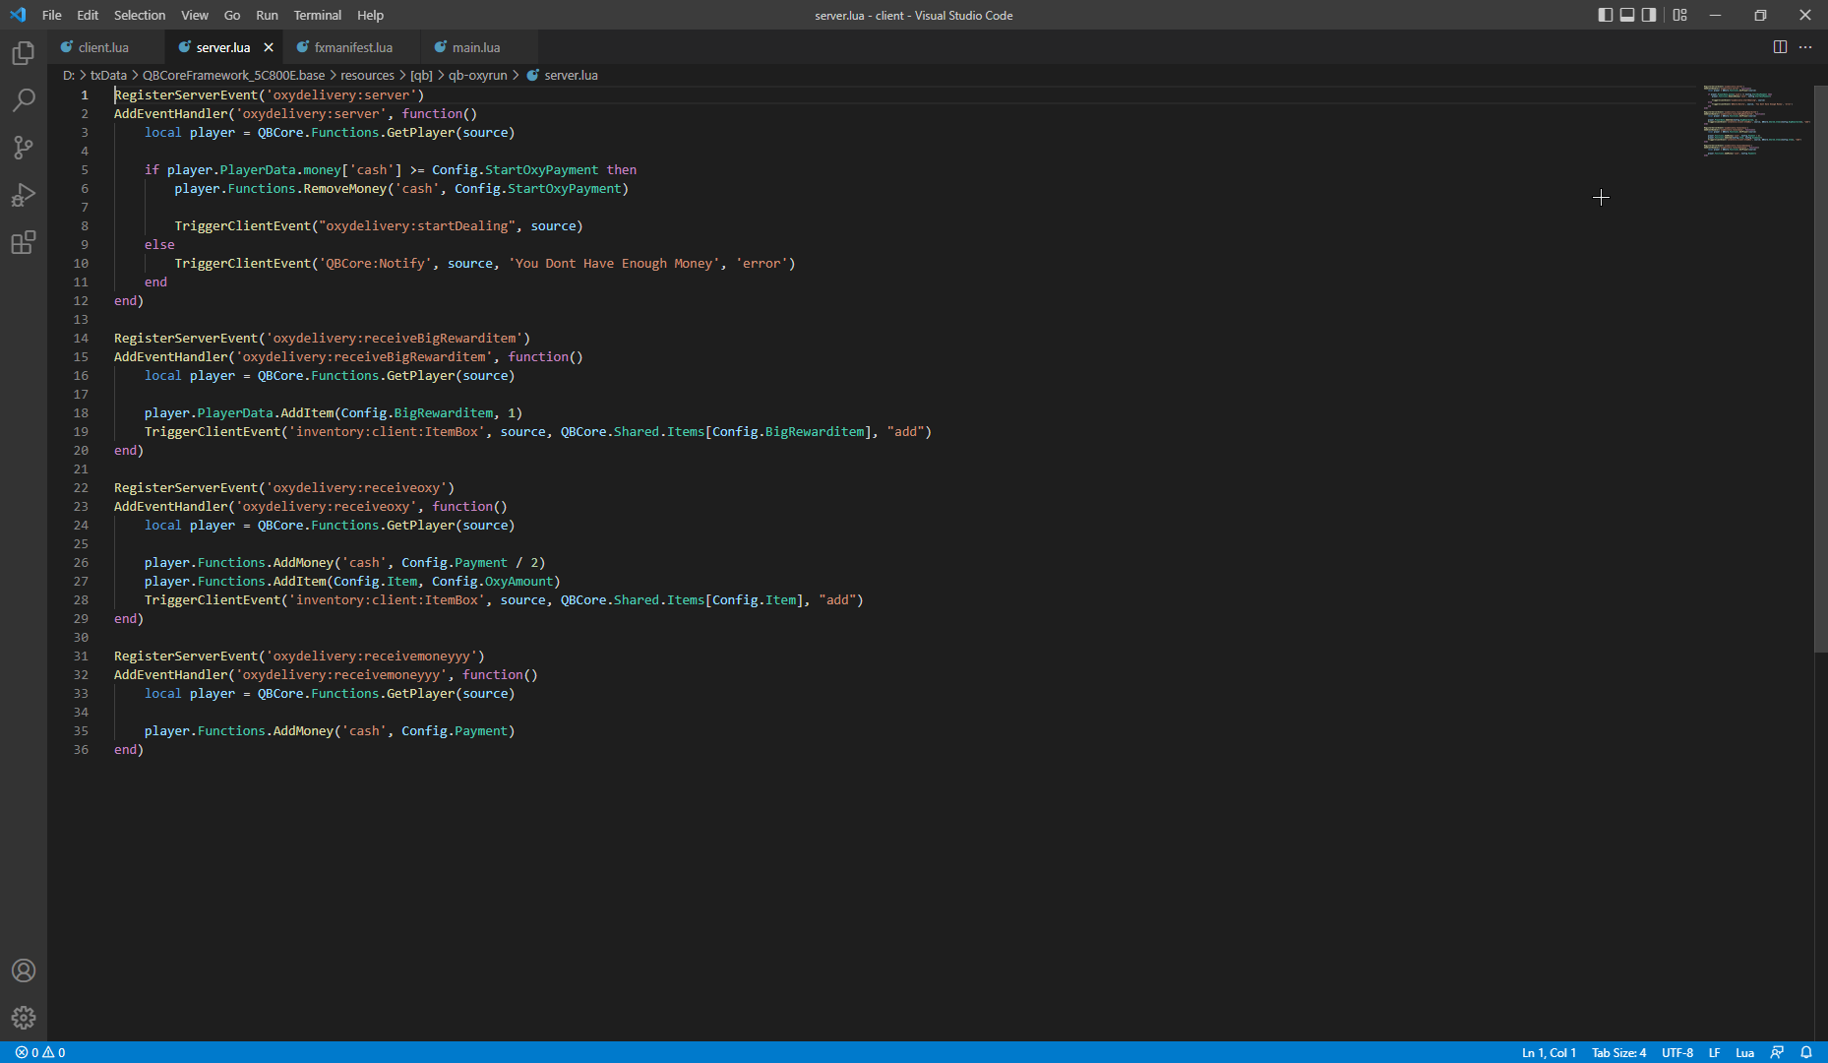Open the LF end-of-line selector
1828x1063 pixels.
click(x=1714, y=1052)
